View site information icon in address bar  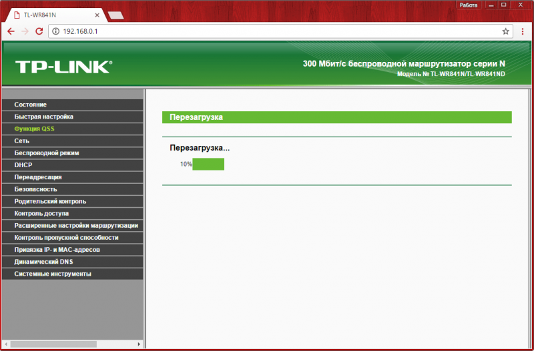coord(56,31)
